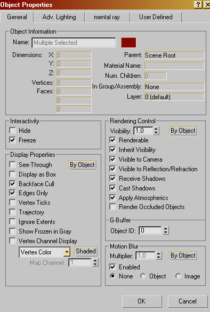The image size is (210, 312).
Task: Click the help question mark button
Action: (198, 4)
